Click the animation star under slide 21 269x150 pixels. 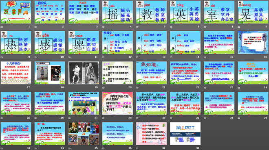[x=137, y=87]
